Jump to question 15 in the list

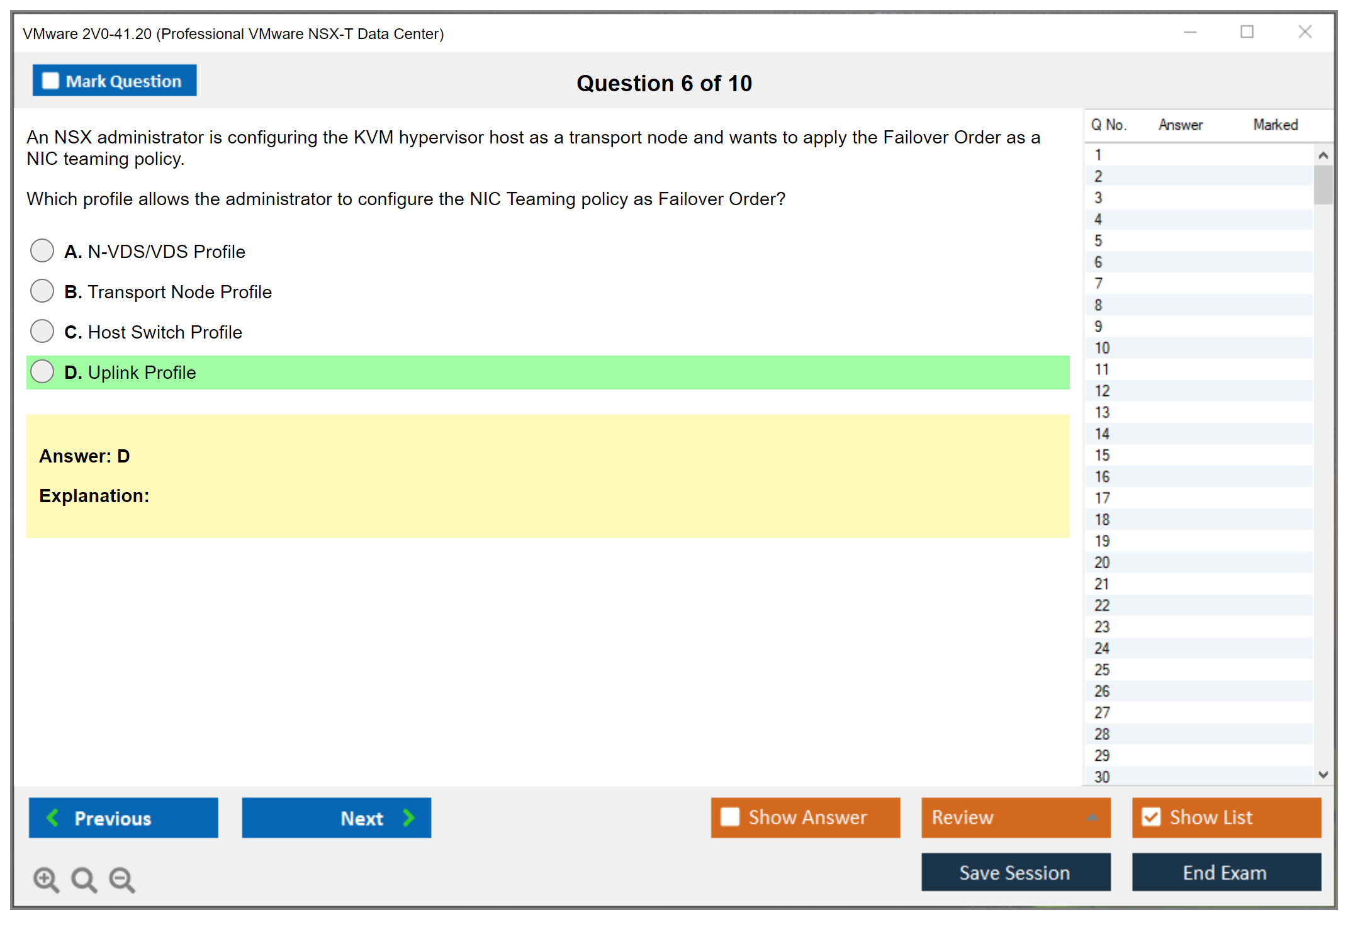[1102, 455]
